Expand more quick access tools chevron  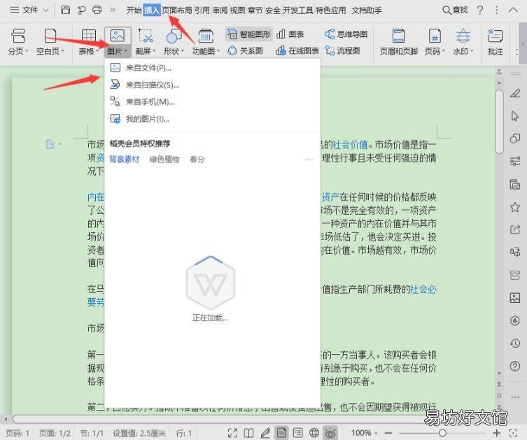coord(113,10)
